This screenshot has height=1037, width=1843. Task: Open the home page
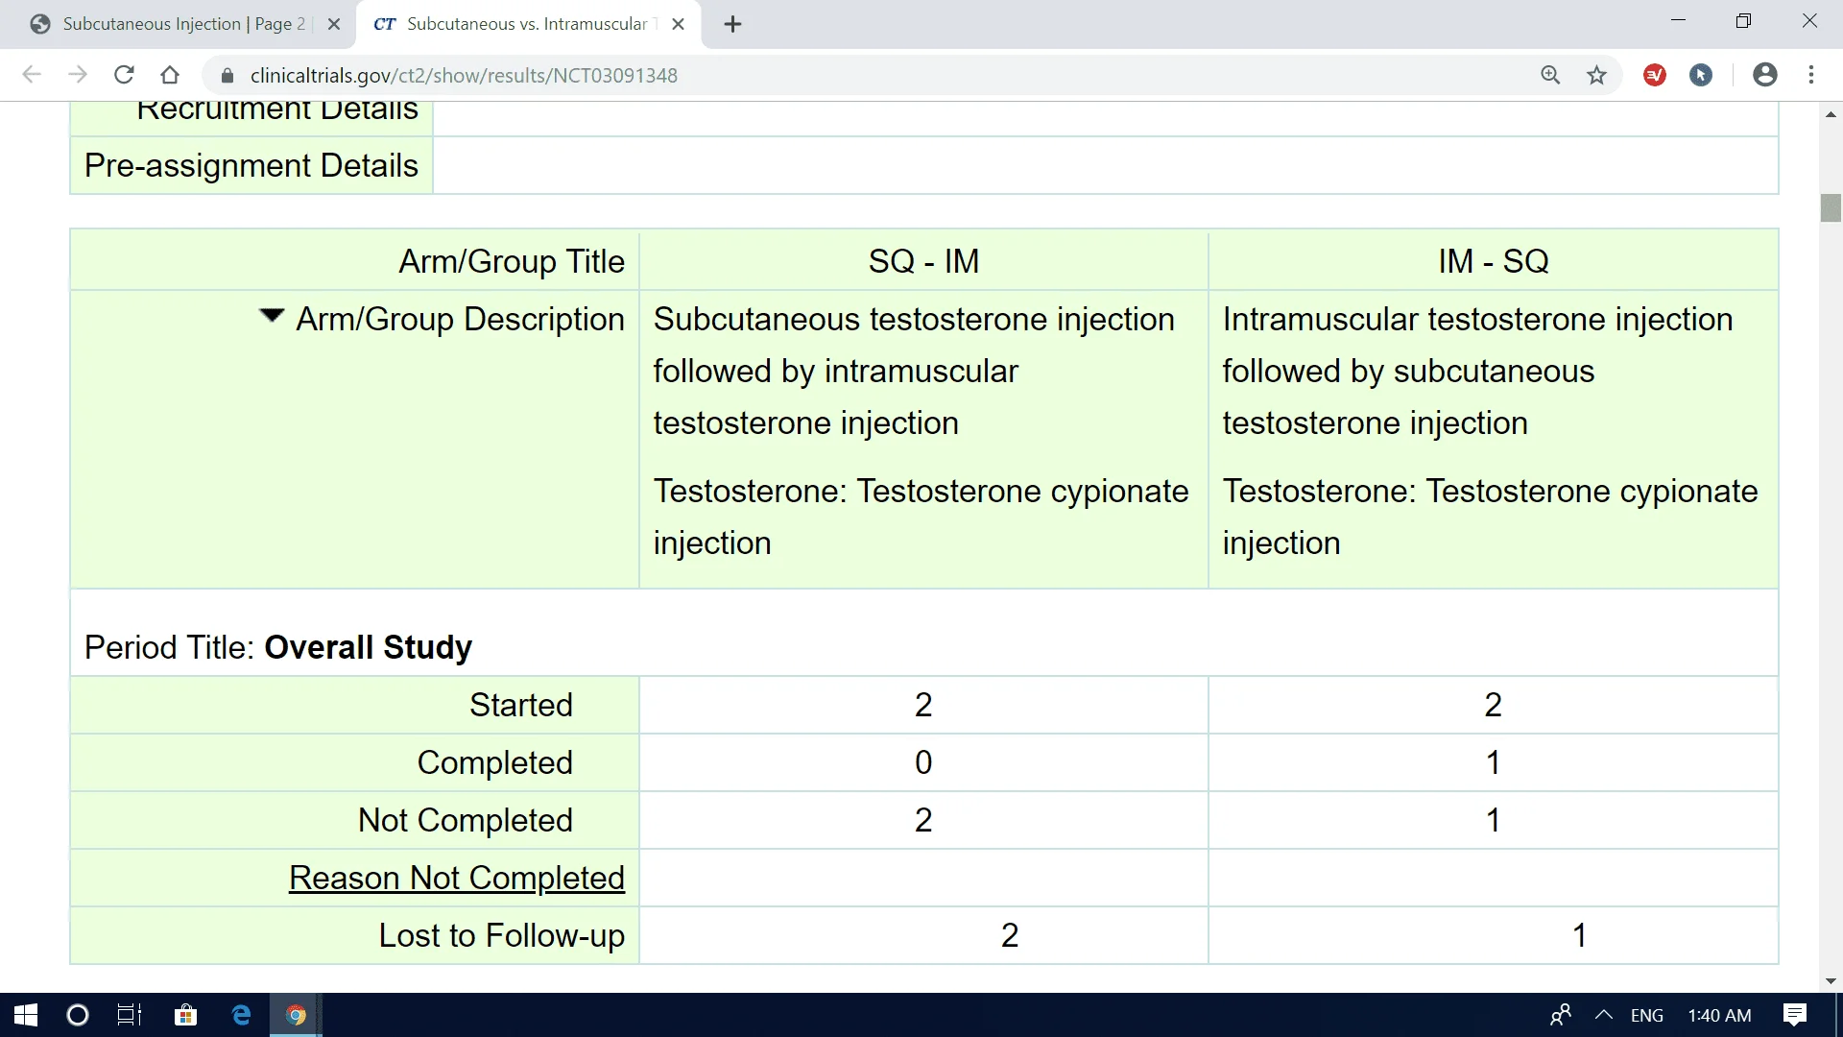tap(169, 75)
